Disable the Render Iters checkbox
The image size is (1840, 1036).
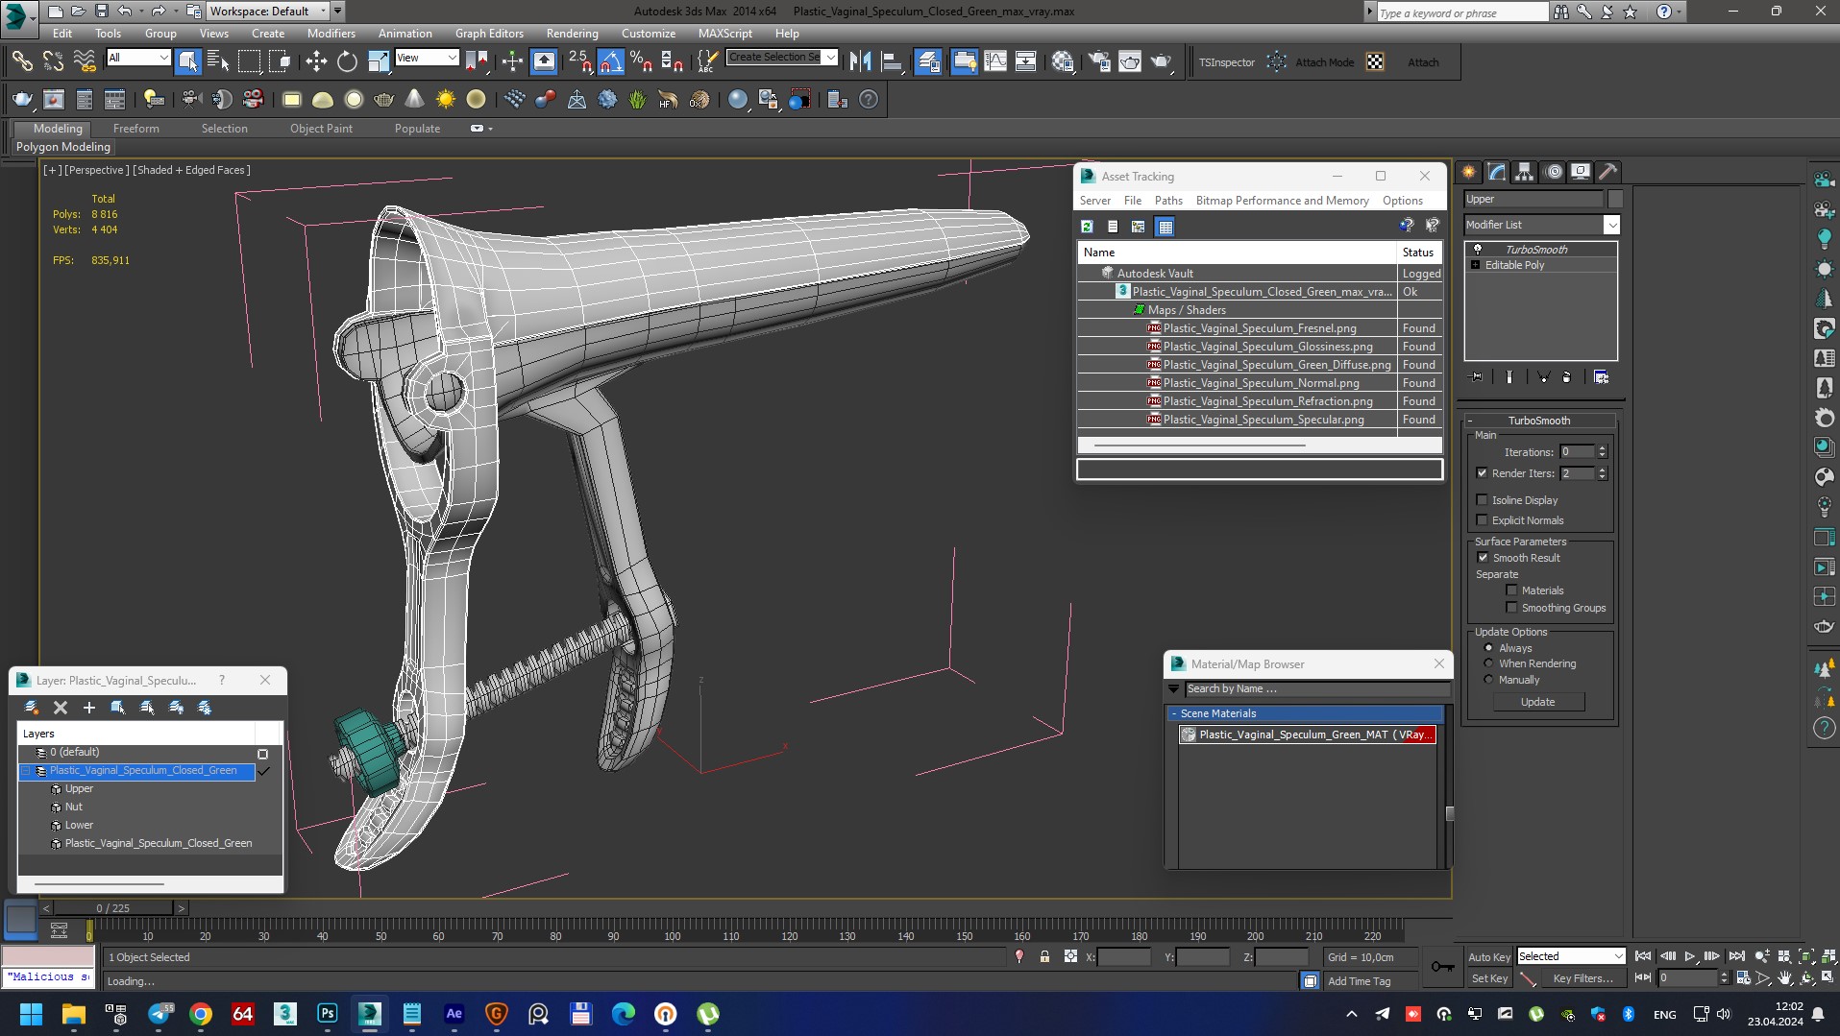pos(1482,473)
